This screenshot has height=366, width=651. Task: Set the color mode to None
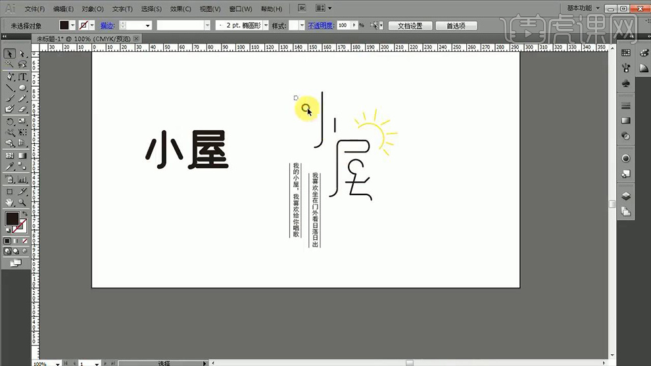coord(24,241)
